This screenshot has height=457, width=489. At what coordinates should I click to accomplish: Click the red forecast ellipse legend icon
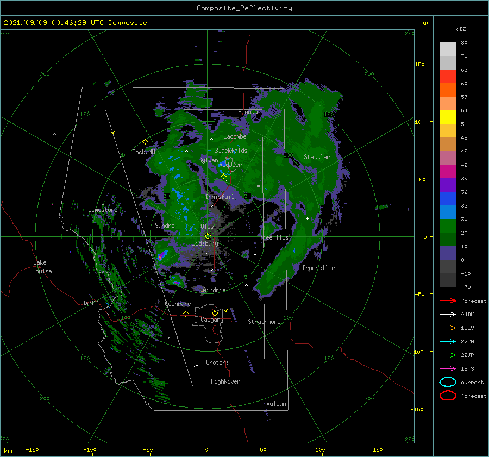(x=448, y=396)
